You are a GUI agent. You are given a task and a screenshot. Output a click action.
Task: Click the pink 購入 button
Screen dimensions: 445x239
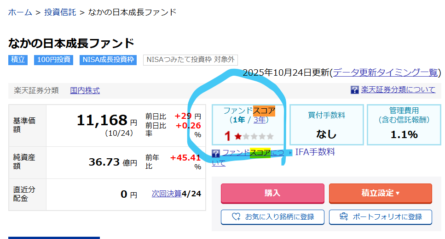coord(272,193)
